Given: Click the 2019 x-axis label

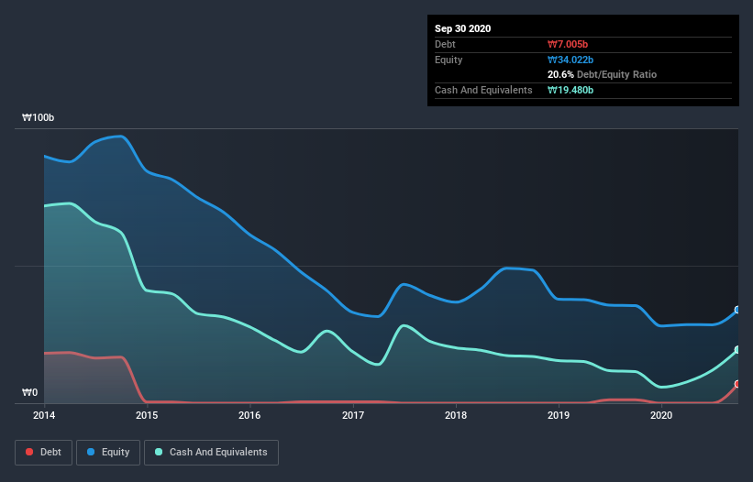Looking at the screenshot, I should 559,415.
